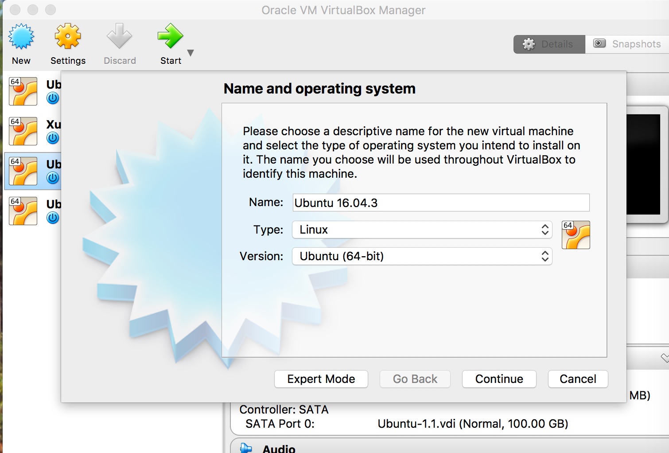Click the Continue button
The image size is (669, 453).
(499, 379)
